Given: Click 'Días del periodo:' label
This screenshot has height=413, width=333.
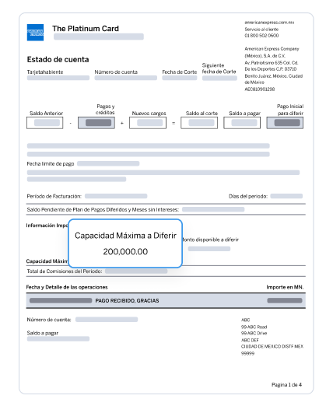Looking at the screenshot, I should click(x=248, y=196).
